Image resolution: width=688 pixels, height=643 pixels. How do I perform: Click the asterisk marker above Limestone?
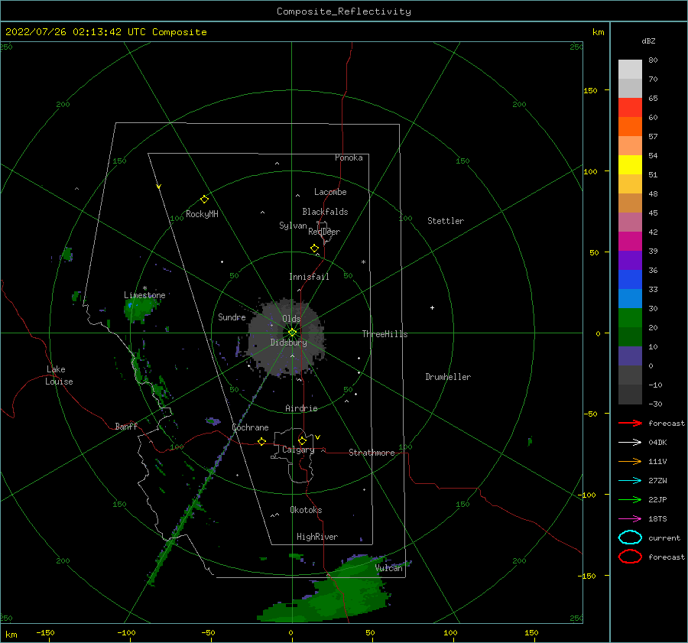[144, 288]
